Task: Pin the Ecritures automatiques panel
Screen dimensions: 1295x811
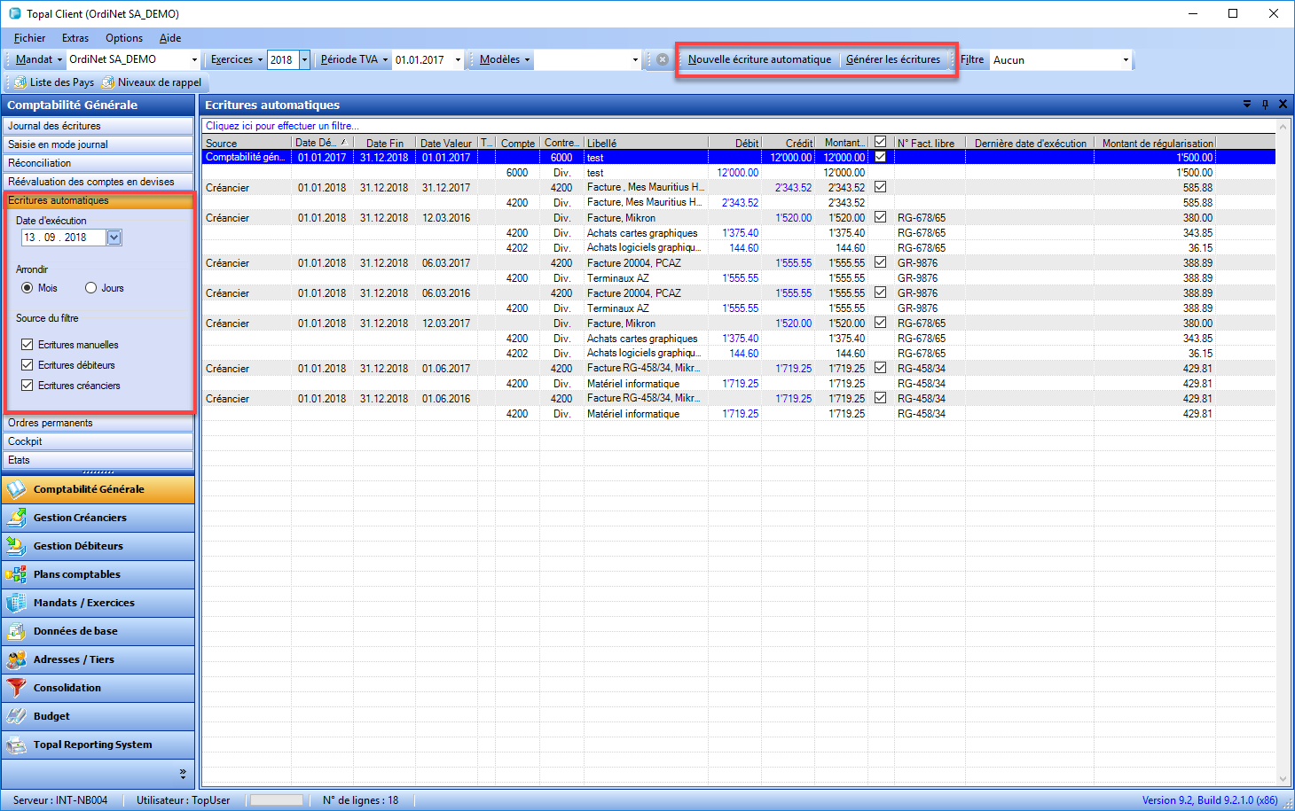Action: (x=1265, y=105)
